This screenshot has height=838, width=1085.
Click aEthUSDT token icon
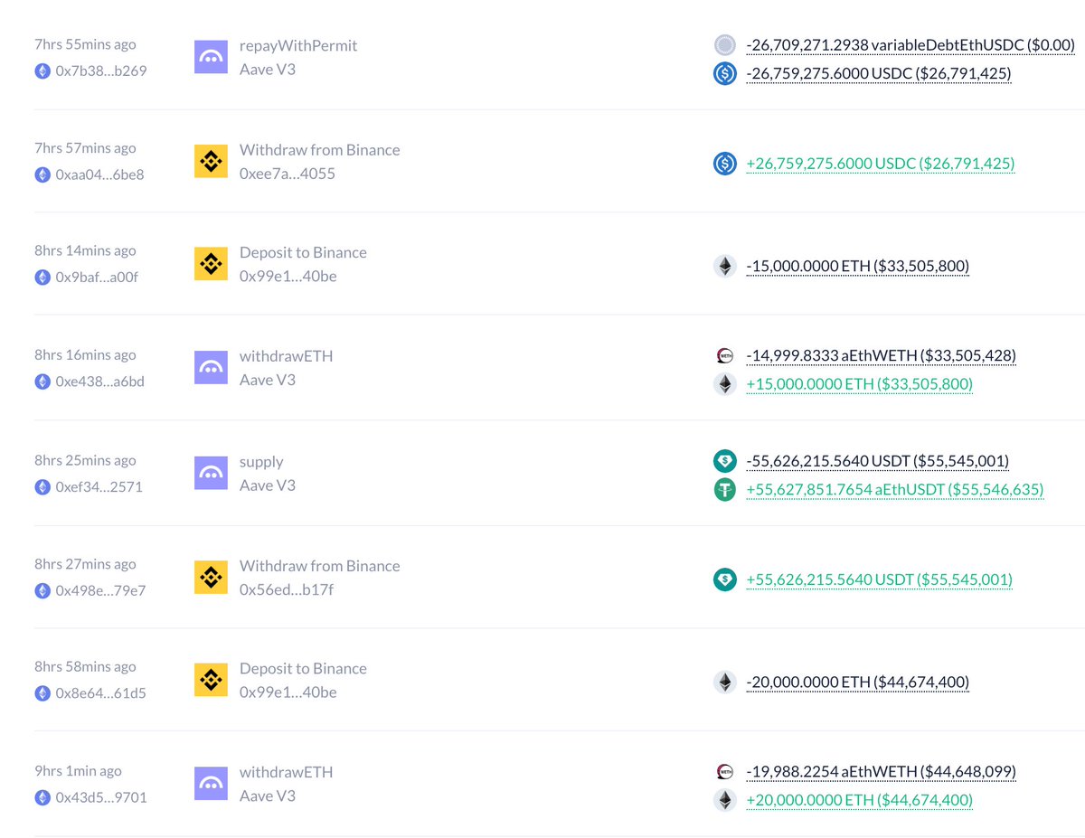point(724,490)
